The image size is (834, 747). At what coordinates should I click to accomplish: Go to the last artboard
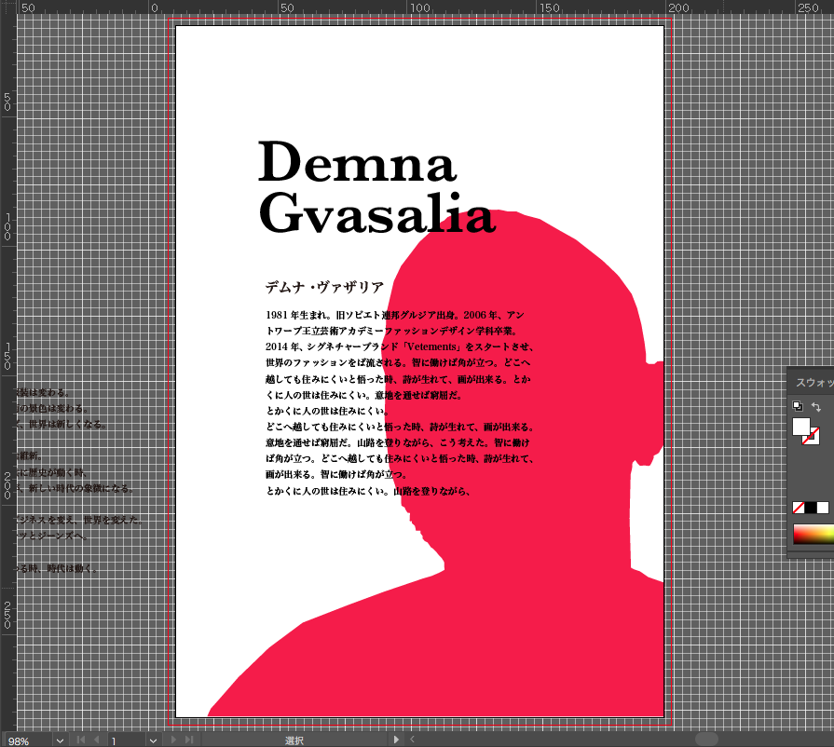point(189,740)
